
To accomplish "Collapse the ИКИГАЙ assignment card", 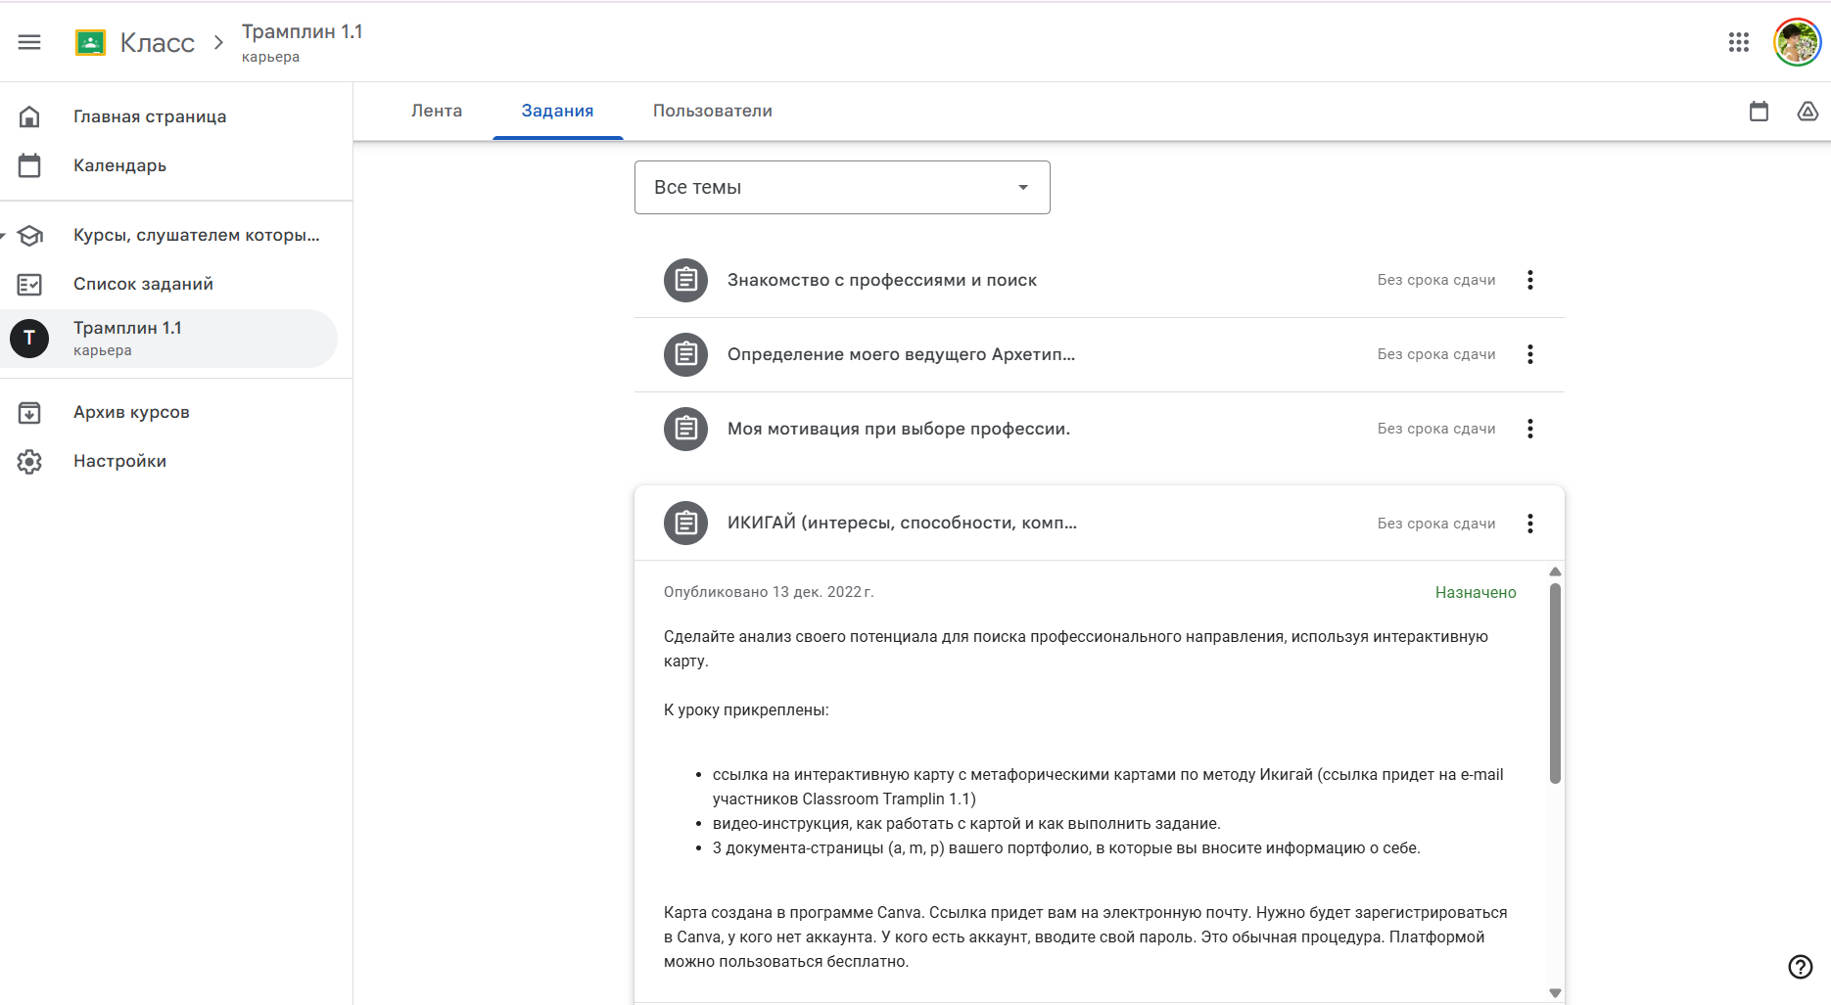I will [x=901, y=524].
